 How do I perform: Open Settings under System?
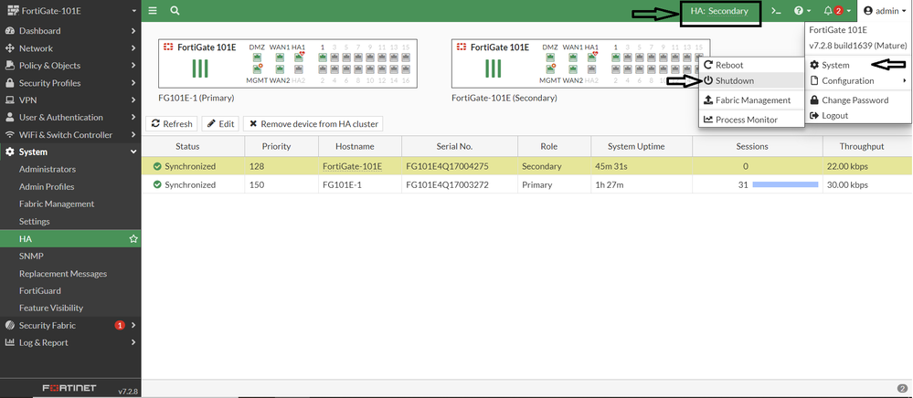coord(35,221)
